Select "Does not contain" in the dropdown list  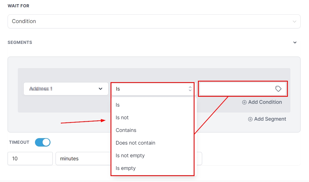pyautogui.click(x=135, y=143)
